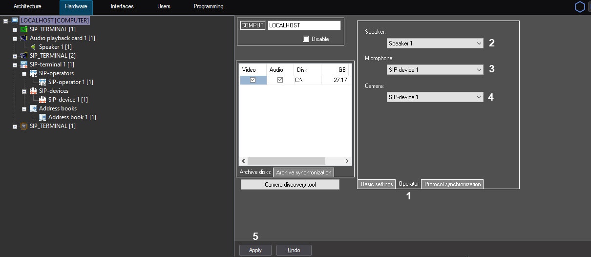Select the Audio playback card 1 icon

pyautogui.click(x=24, y=38)
